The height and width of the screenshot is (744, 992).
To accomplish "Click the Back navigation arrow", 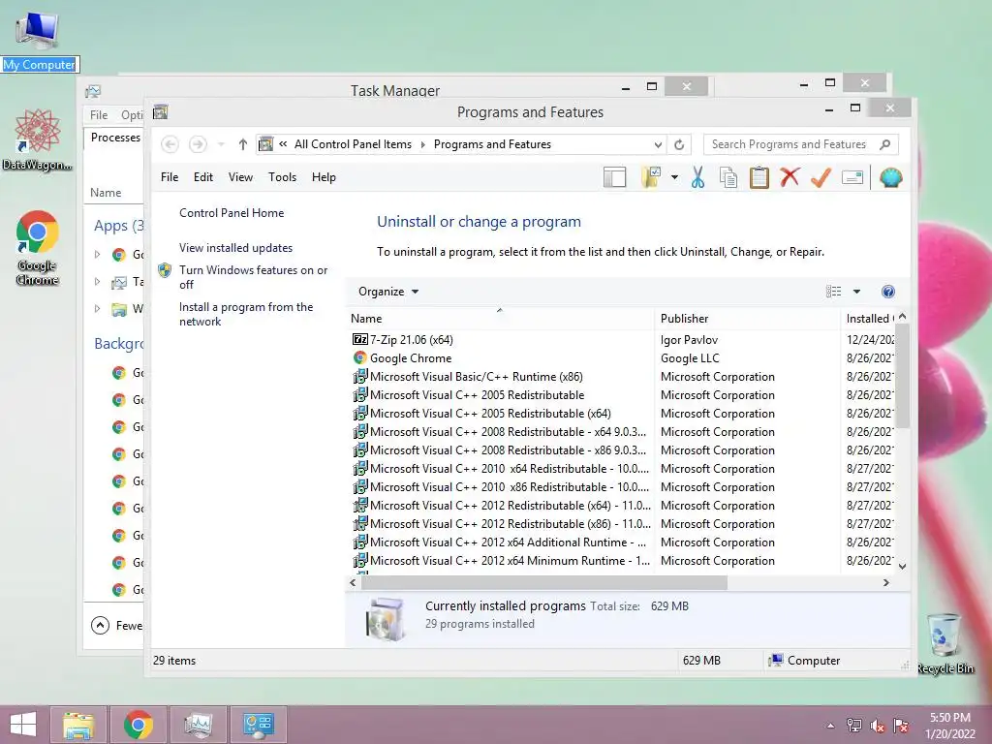I will tap(170, 145).
